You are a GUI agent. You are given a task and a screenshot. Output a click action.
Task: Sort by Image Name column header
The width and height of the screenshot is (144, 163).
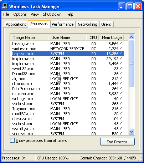click(29, 38)
